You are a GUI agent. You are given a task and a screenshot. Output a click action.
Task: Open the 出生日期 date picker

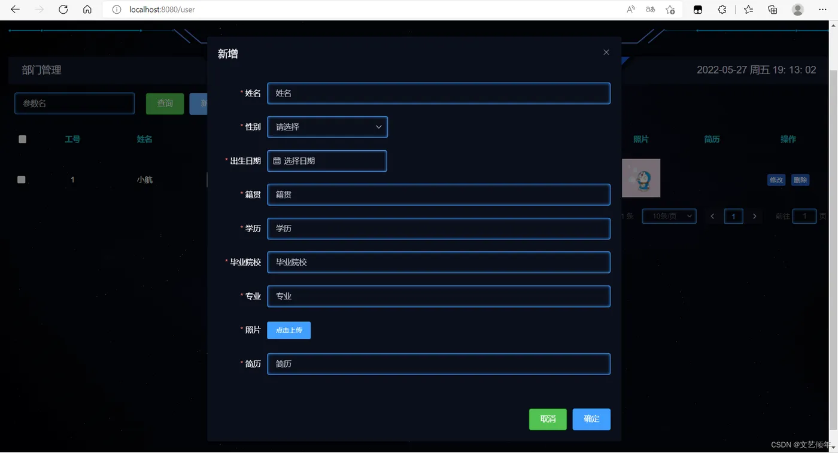[x=327, y=161]
